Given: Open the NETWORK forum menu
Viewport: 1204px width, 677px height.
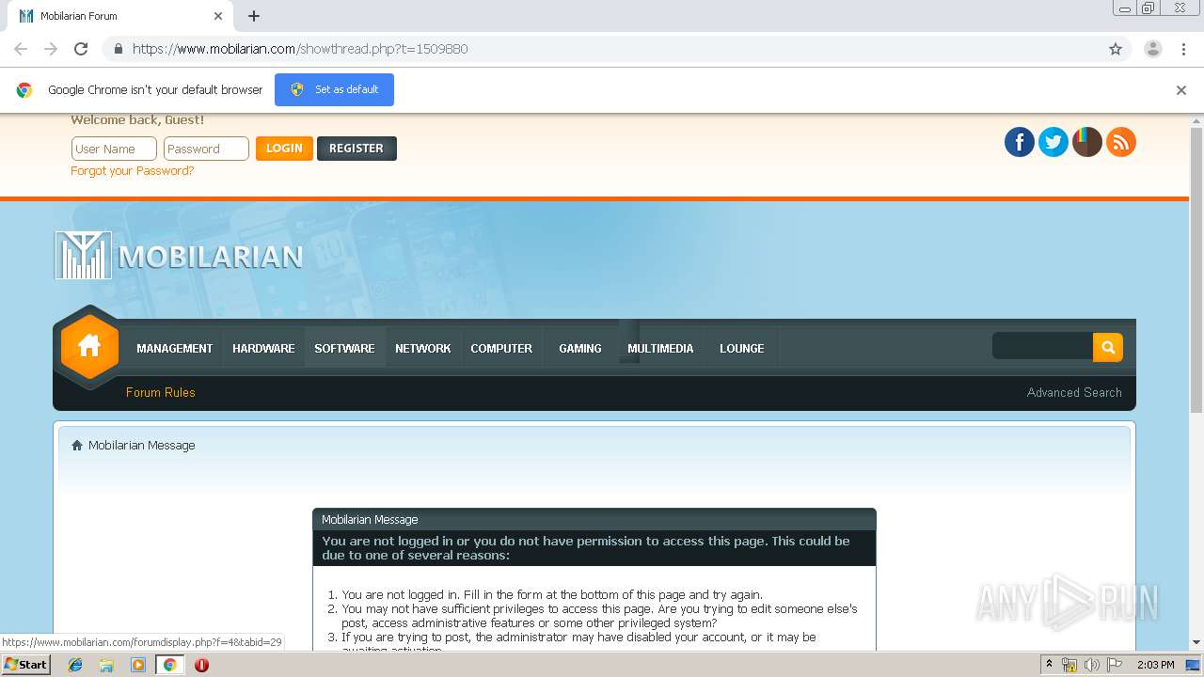Looking at the screenshot, I should point(423,348).
